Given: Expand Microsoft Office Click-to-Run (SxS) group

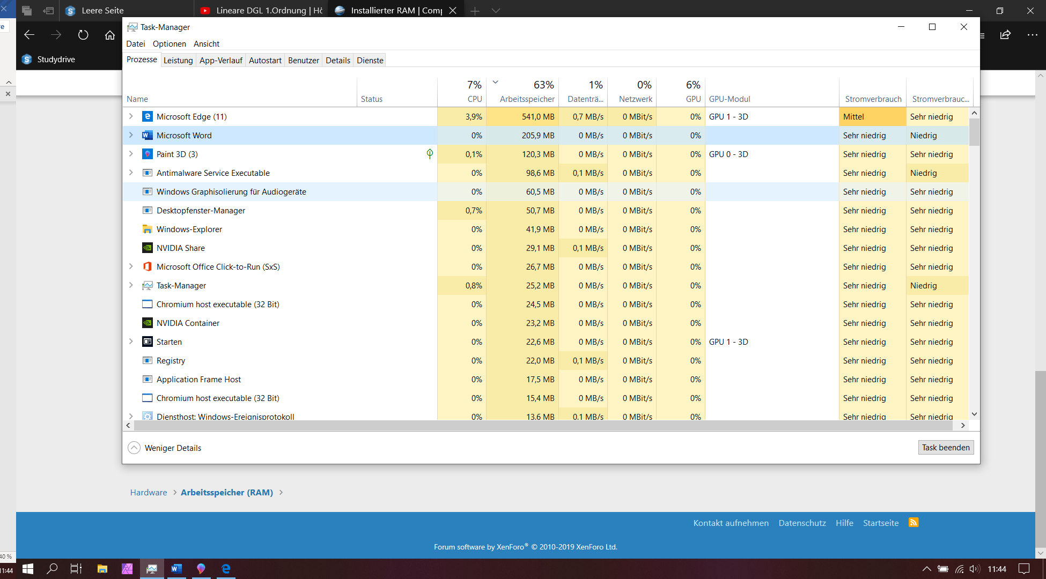Looking at the screenshot, I should [x=131, y=266].
